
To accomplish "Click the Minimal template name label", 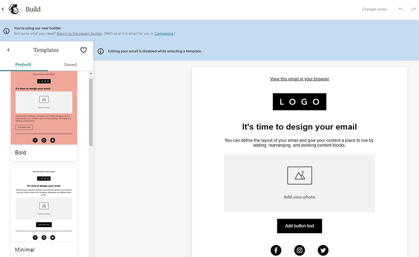I will (24, 250).
